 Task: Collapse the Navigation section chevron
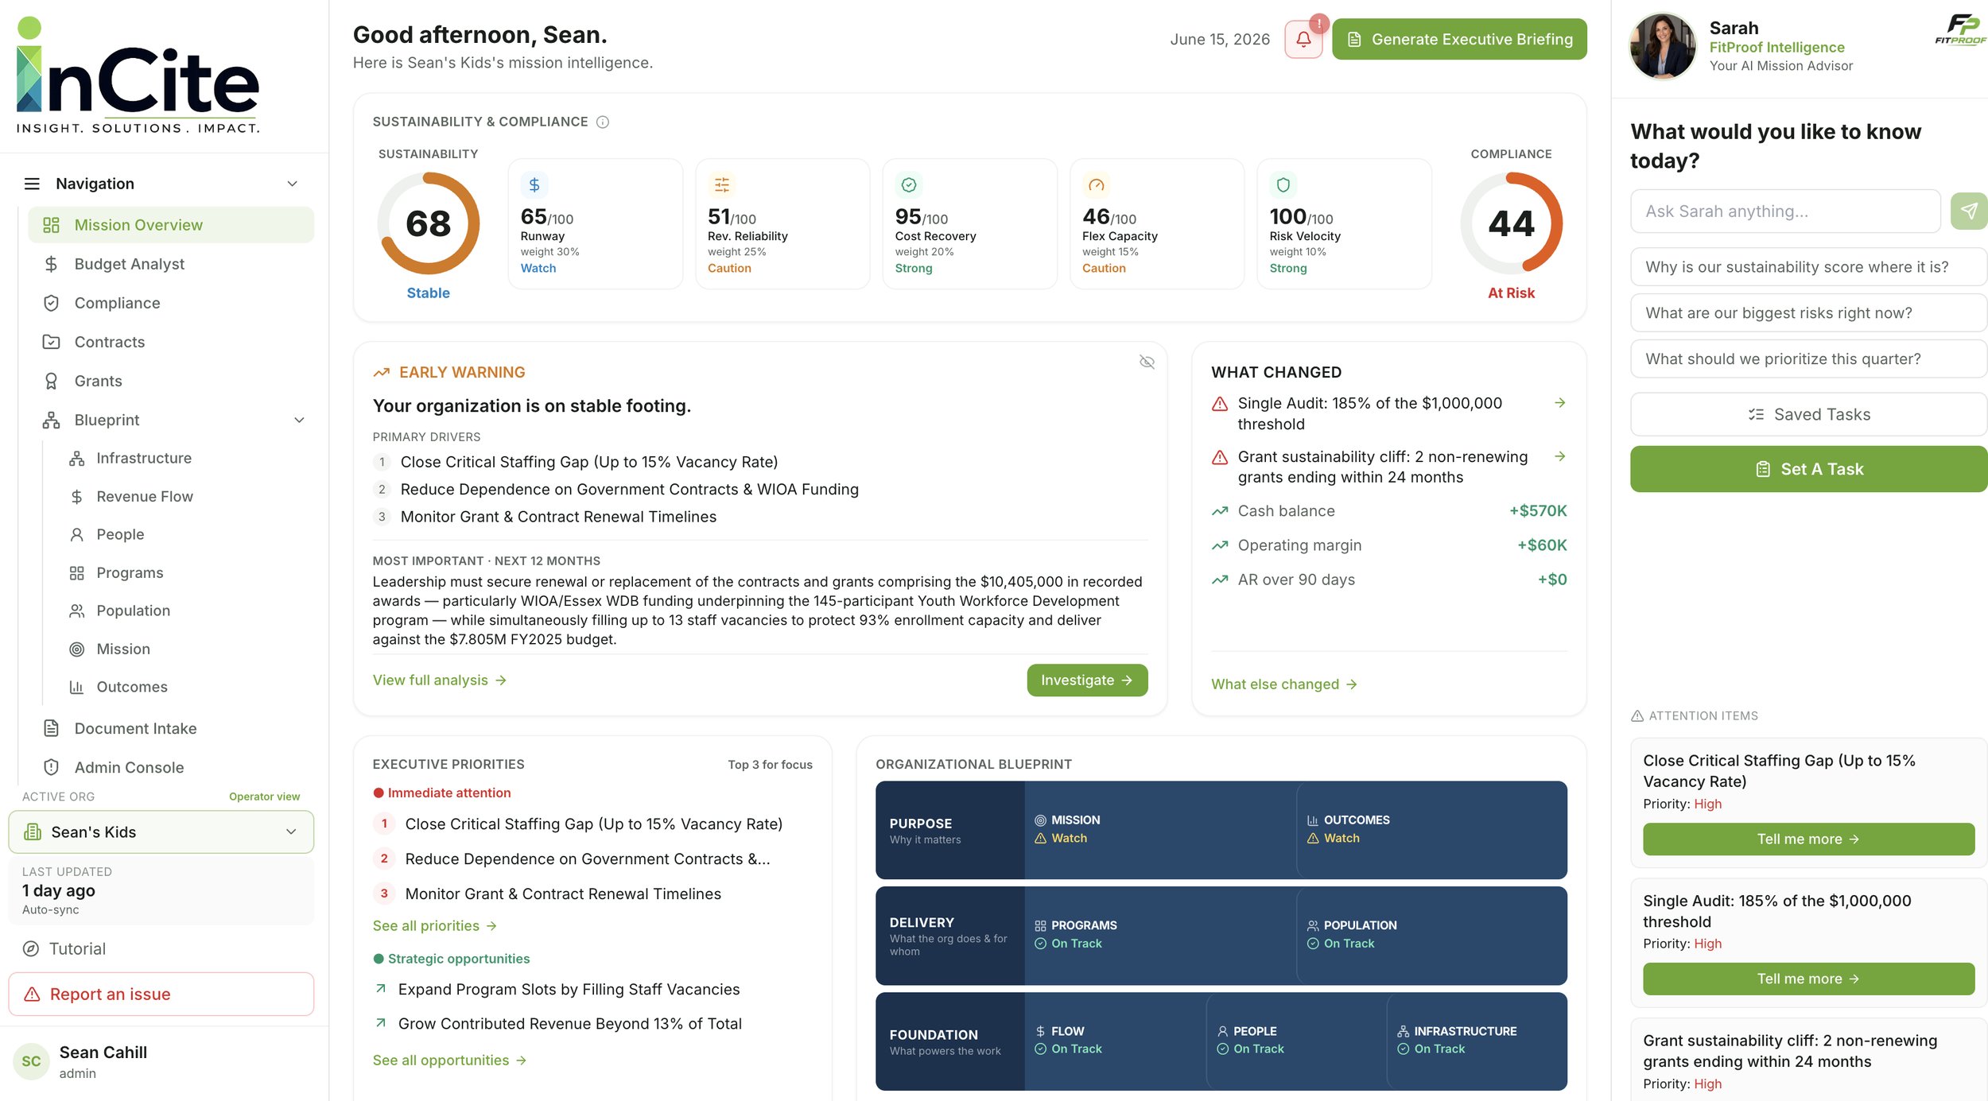292,184
